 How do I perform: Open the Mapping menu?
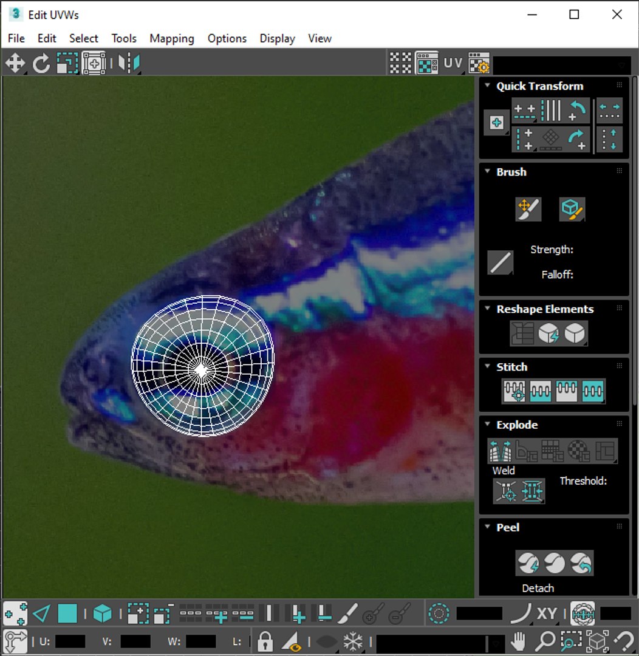coord(172,38)
